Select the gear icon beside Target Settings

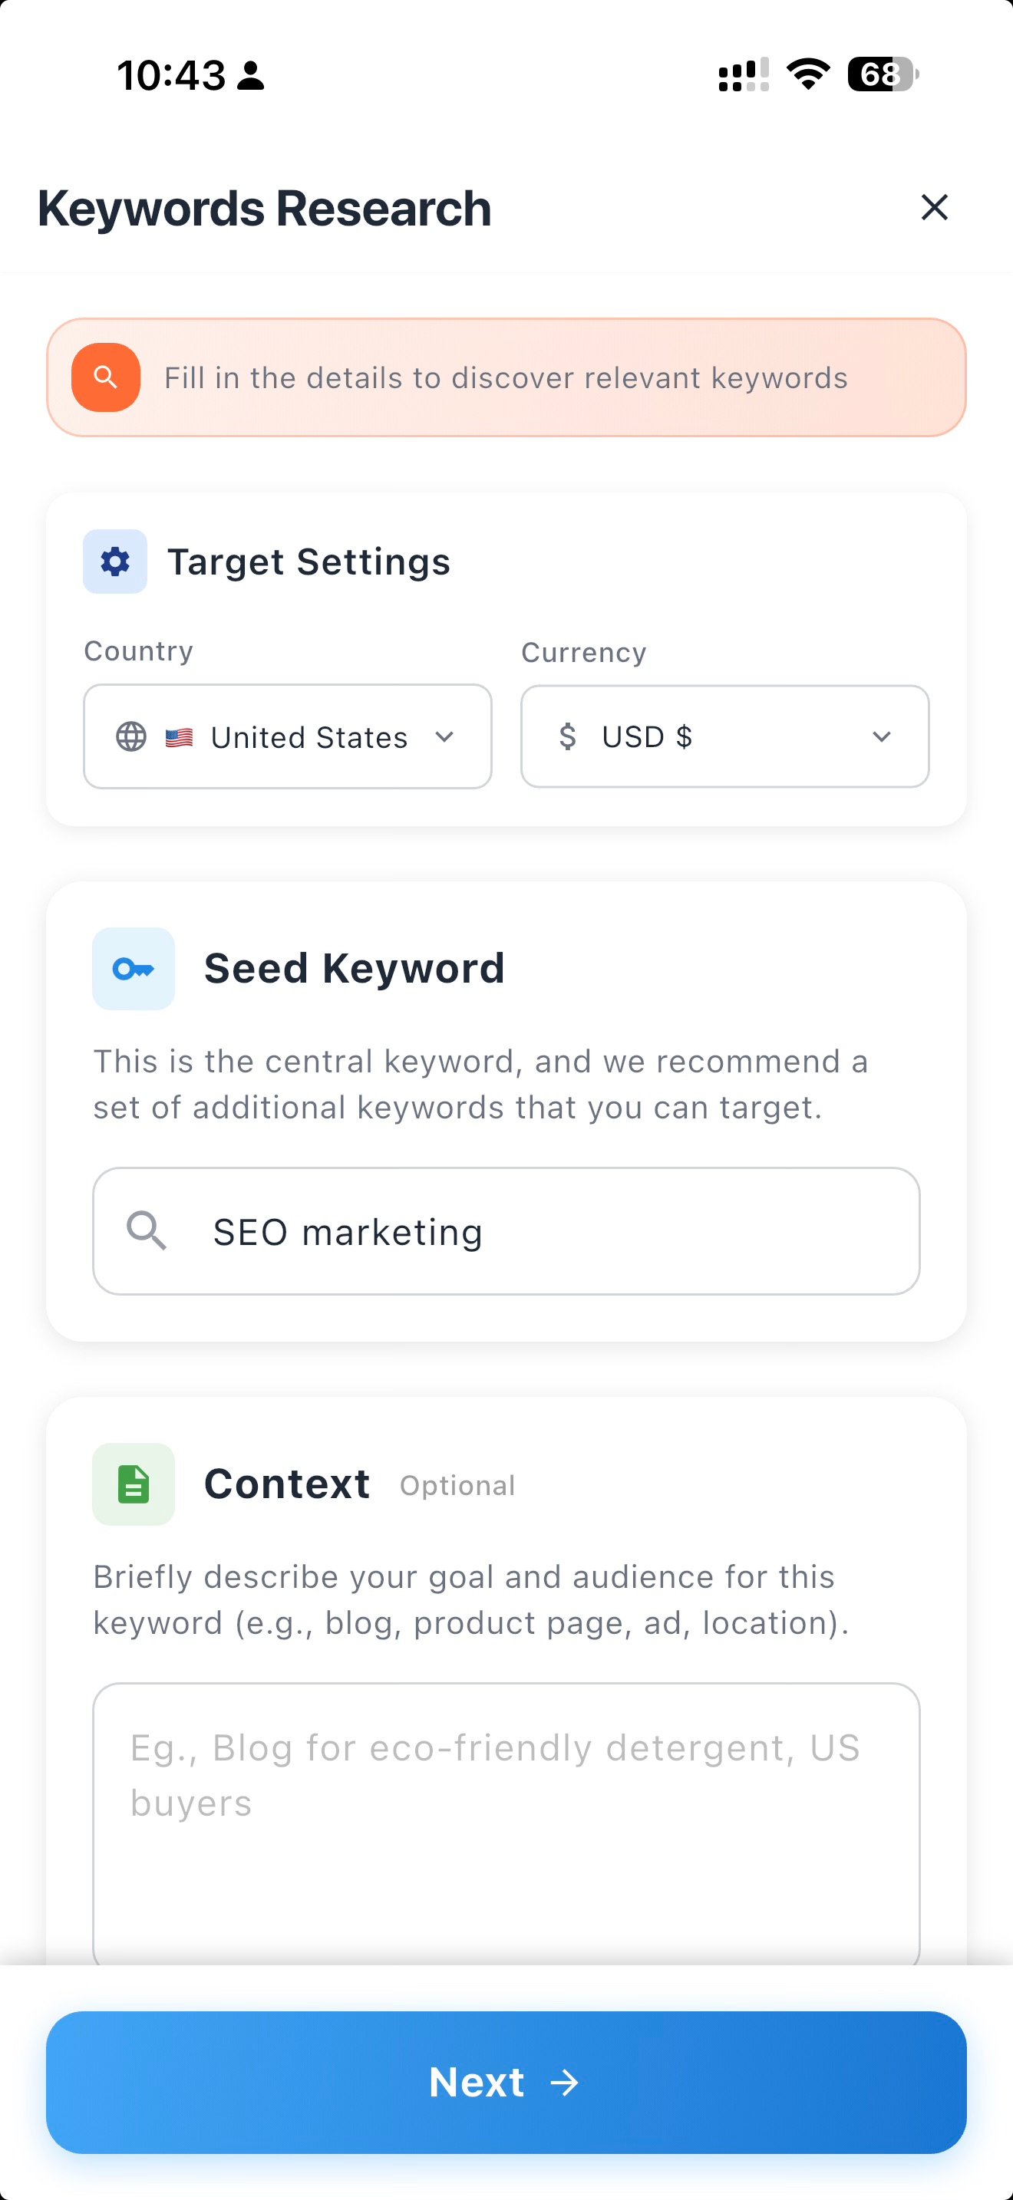click(114, 561)
